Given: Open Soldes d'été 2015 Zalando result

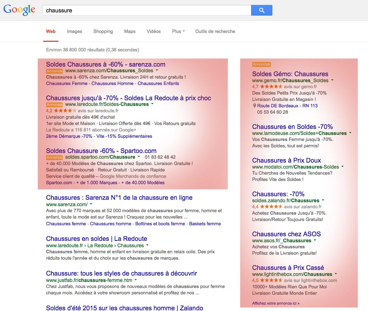Looking at the screenshot, I should pyautogui.click(x=125, y=308).
